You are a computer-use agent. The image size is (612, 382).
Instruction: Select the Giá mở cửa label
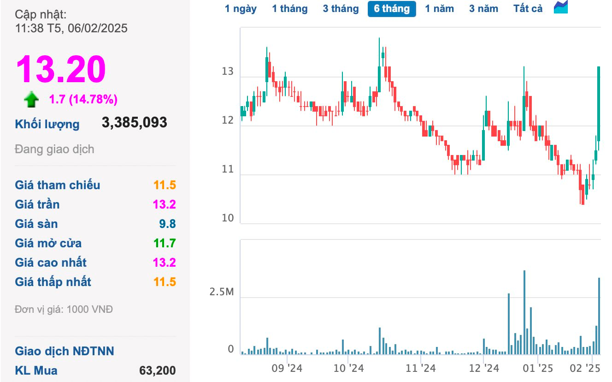point(48,244)
